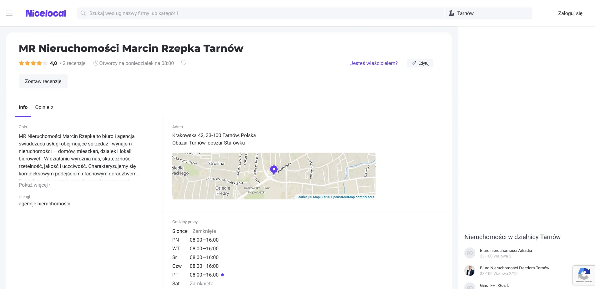Expand description with Pokaż więcej
This screenshot has height=289, width=595.
pos(34,185)
